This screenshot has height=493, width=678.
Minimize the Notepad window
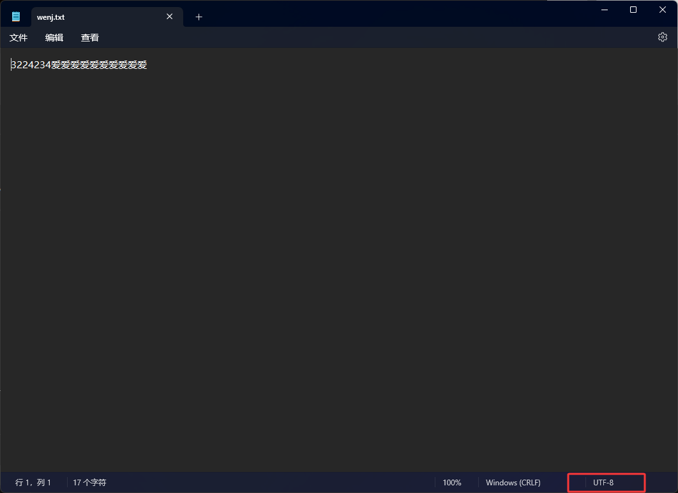605,10
